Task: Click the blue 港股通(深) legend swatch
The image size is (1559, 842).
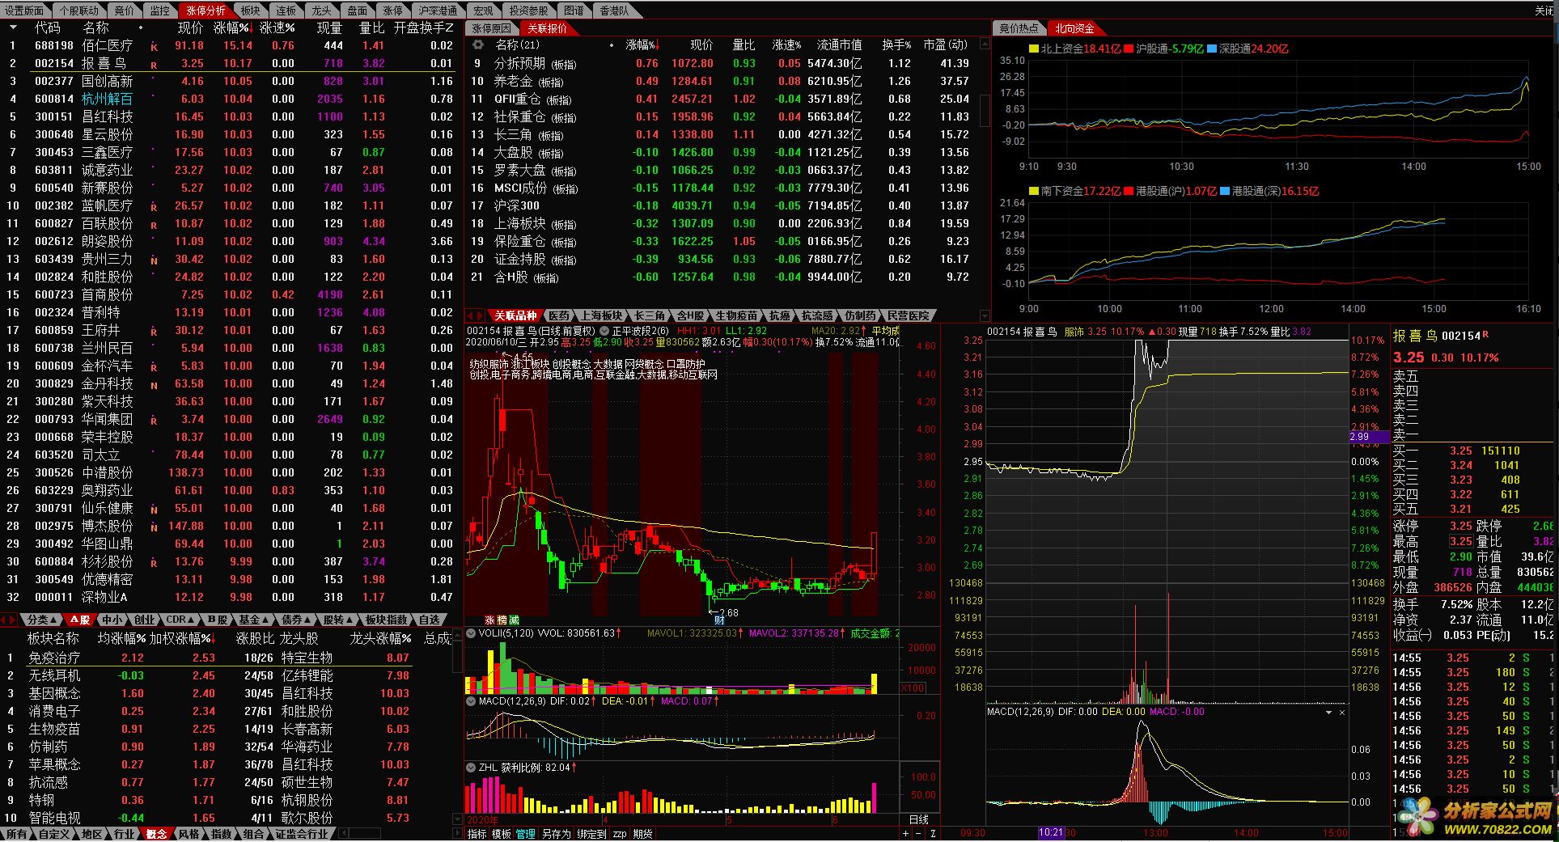Action: tap(1225, 192)
